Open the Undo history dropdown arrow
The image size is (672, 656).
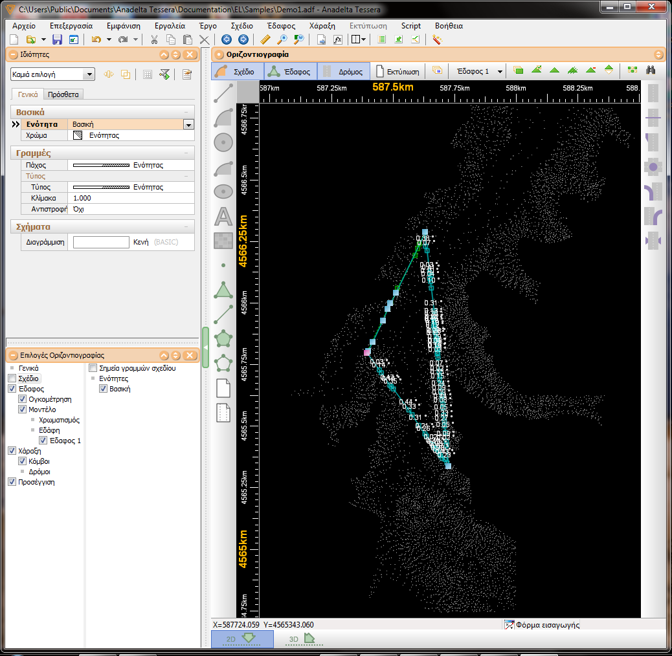[x=109, y=40]
